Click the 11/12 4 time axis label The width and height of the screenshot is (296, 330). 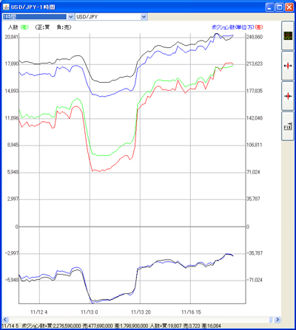pos(39,312)
